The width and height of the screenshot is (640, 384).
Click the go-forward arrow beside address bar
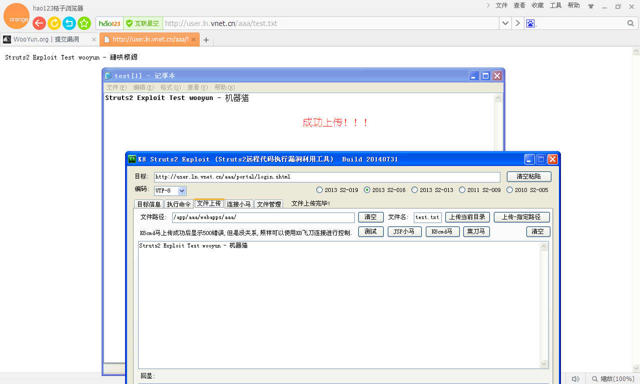[517, 23]
